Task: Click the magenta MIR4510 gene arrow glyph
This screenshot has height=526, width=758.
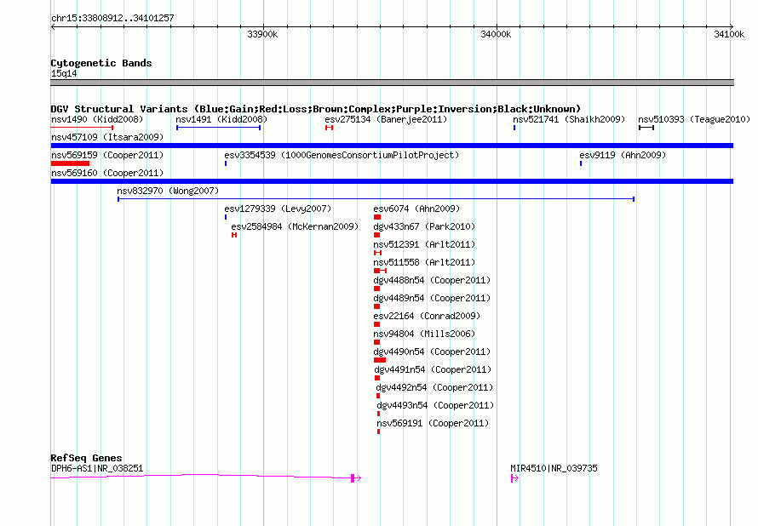Action: (x=514, y=478)
